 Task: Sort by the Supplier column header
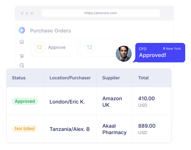111,78
